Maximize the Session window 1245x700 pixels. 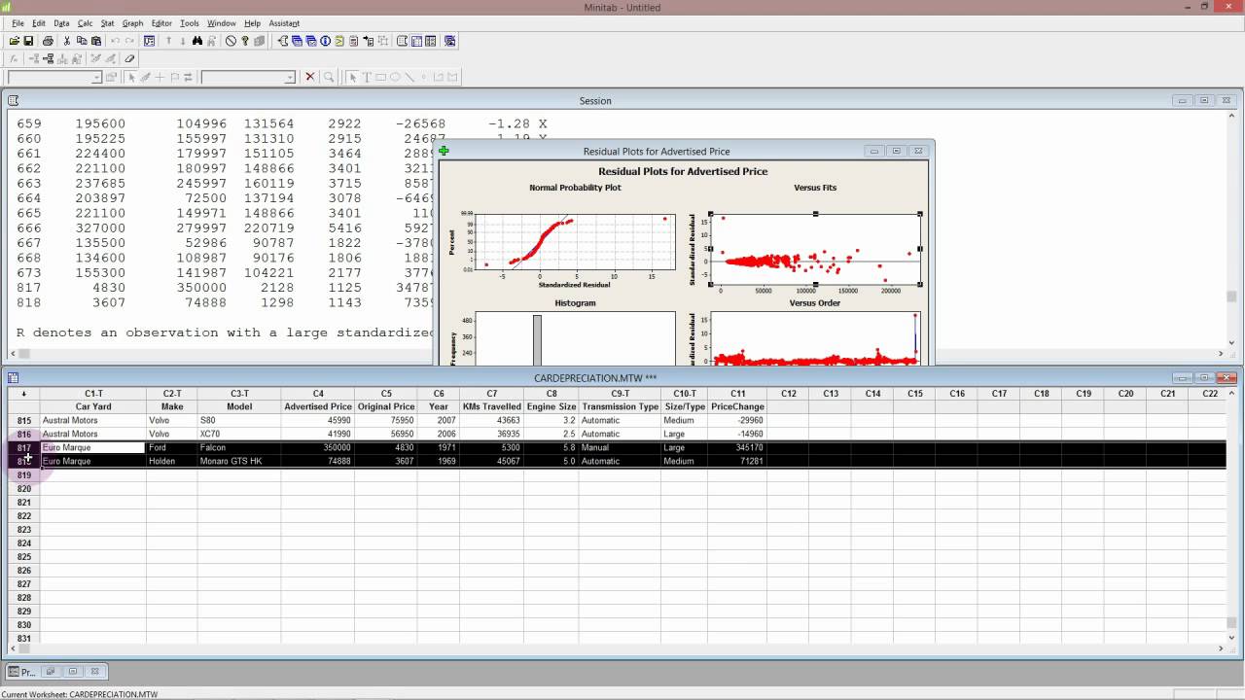[x=1204, y=100]
